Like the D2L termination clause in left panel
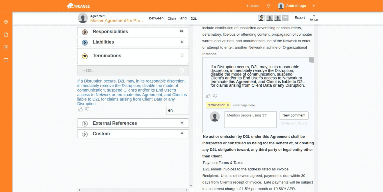Screen dimensions: 383x192 [81, 109]
